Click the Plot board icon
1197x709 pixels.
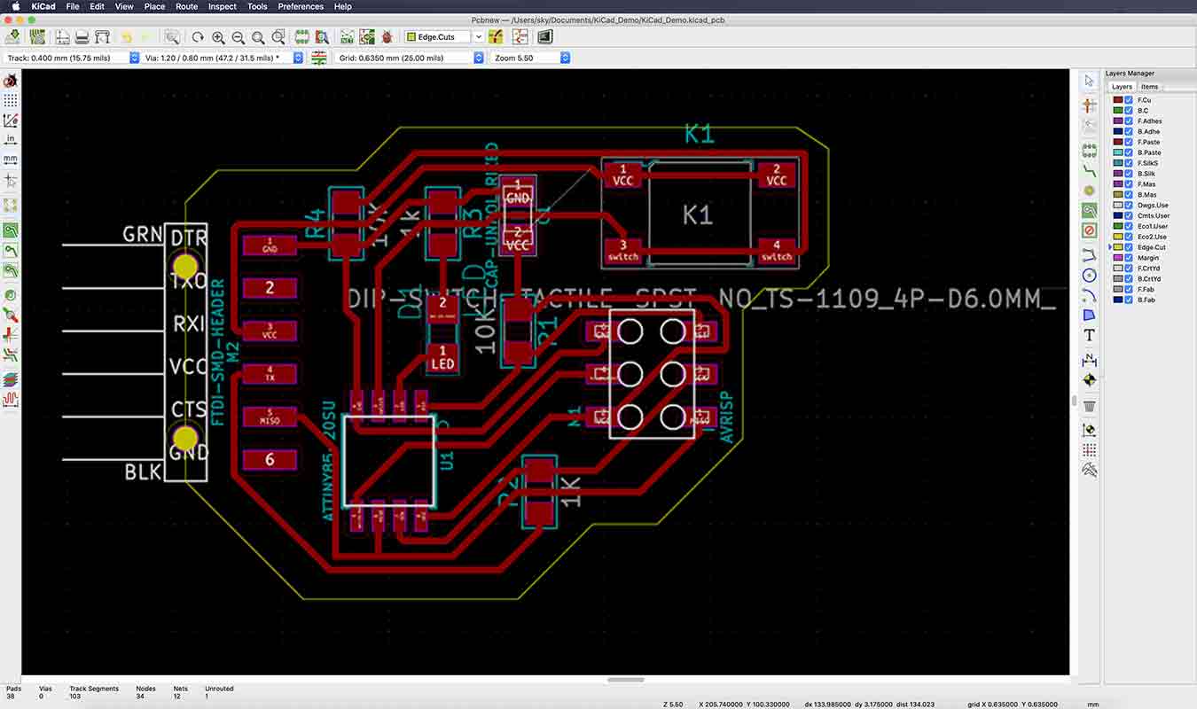coord(102,37)
